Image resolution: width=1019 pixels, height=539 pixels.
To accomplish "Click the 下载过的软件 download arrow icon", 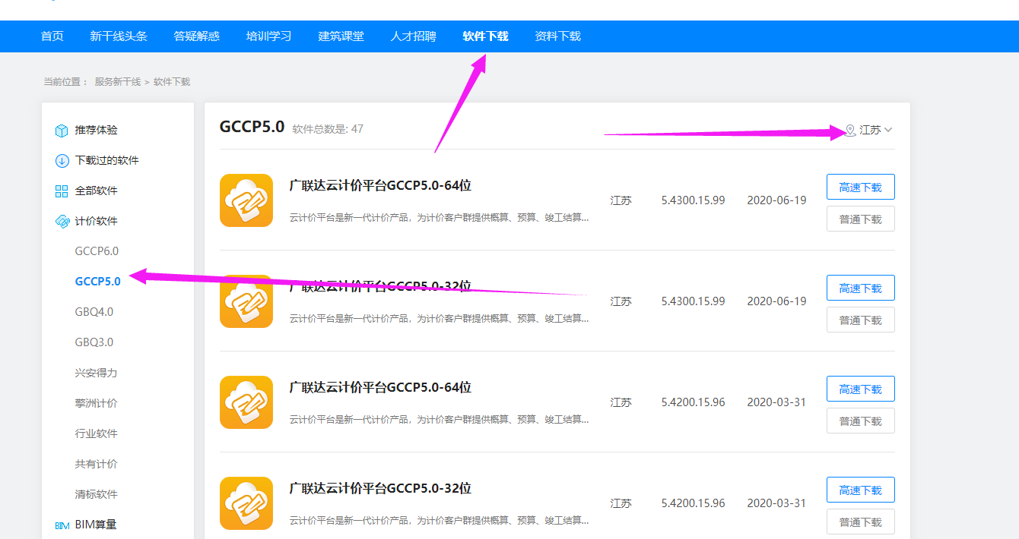I will click(62, 161).
